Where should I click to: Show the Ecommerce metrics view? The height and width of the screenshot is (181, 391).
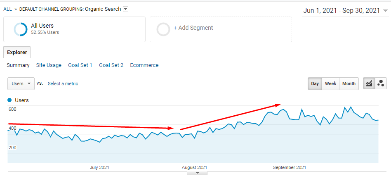point(144,65)
